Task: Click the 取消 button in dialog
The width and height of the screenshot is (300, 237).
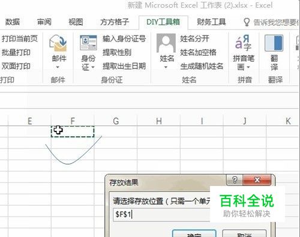Action: pos(244,233)
